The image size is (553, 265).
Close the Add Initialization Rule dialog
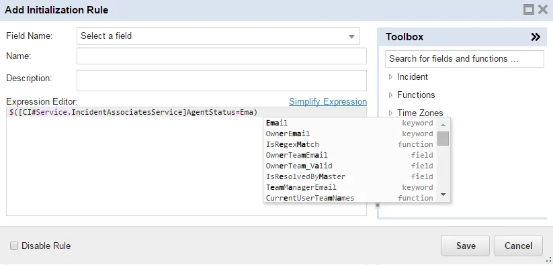click(543, 9)
